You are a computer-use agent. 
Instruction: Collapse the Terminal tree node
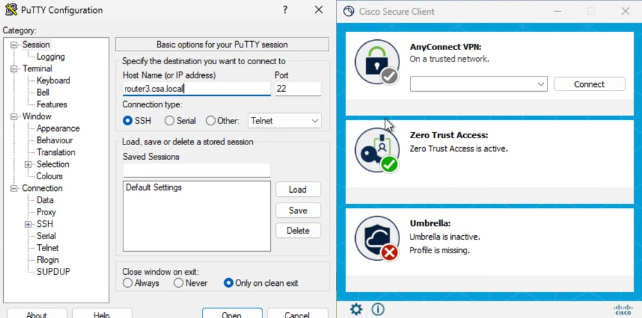pyautogui.click(x=14, y=69)
